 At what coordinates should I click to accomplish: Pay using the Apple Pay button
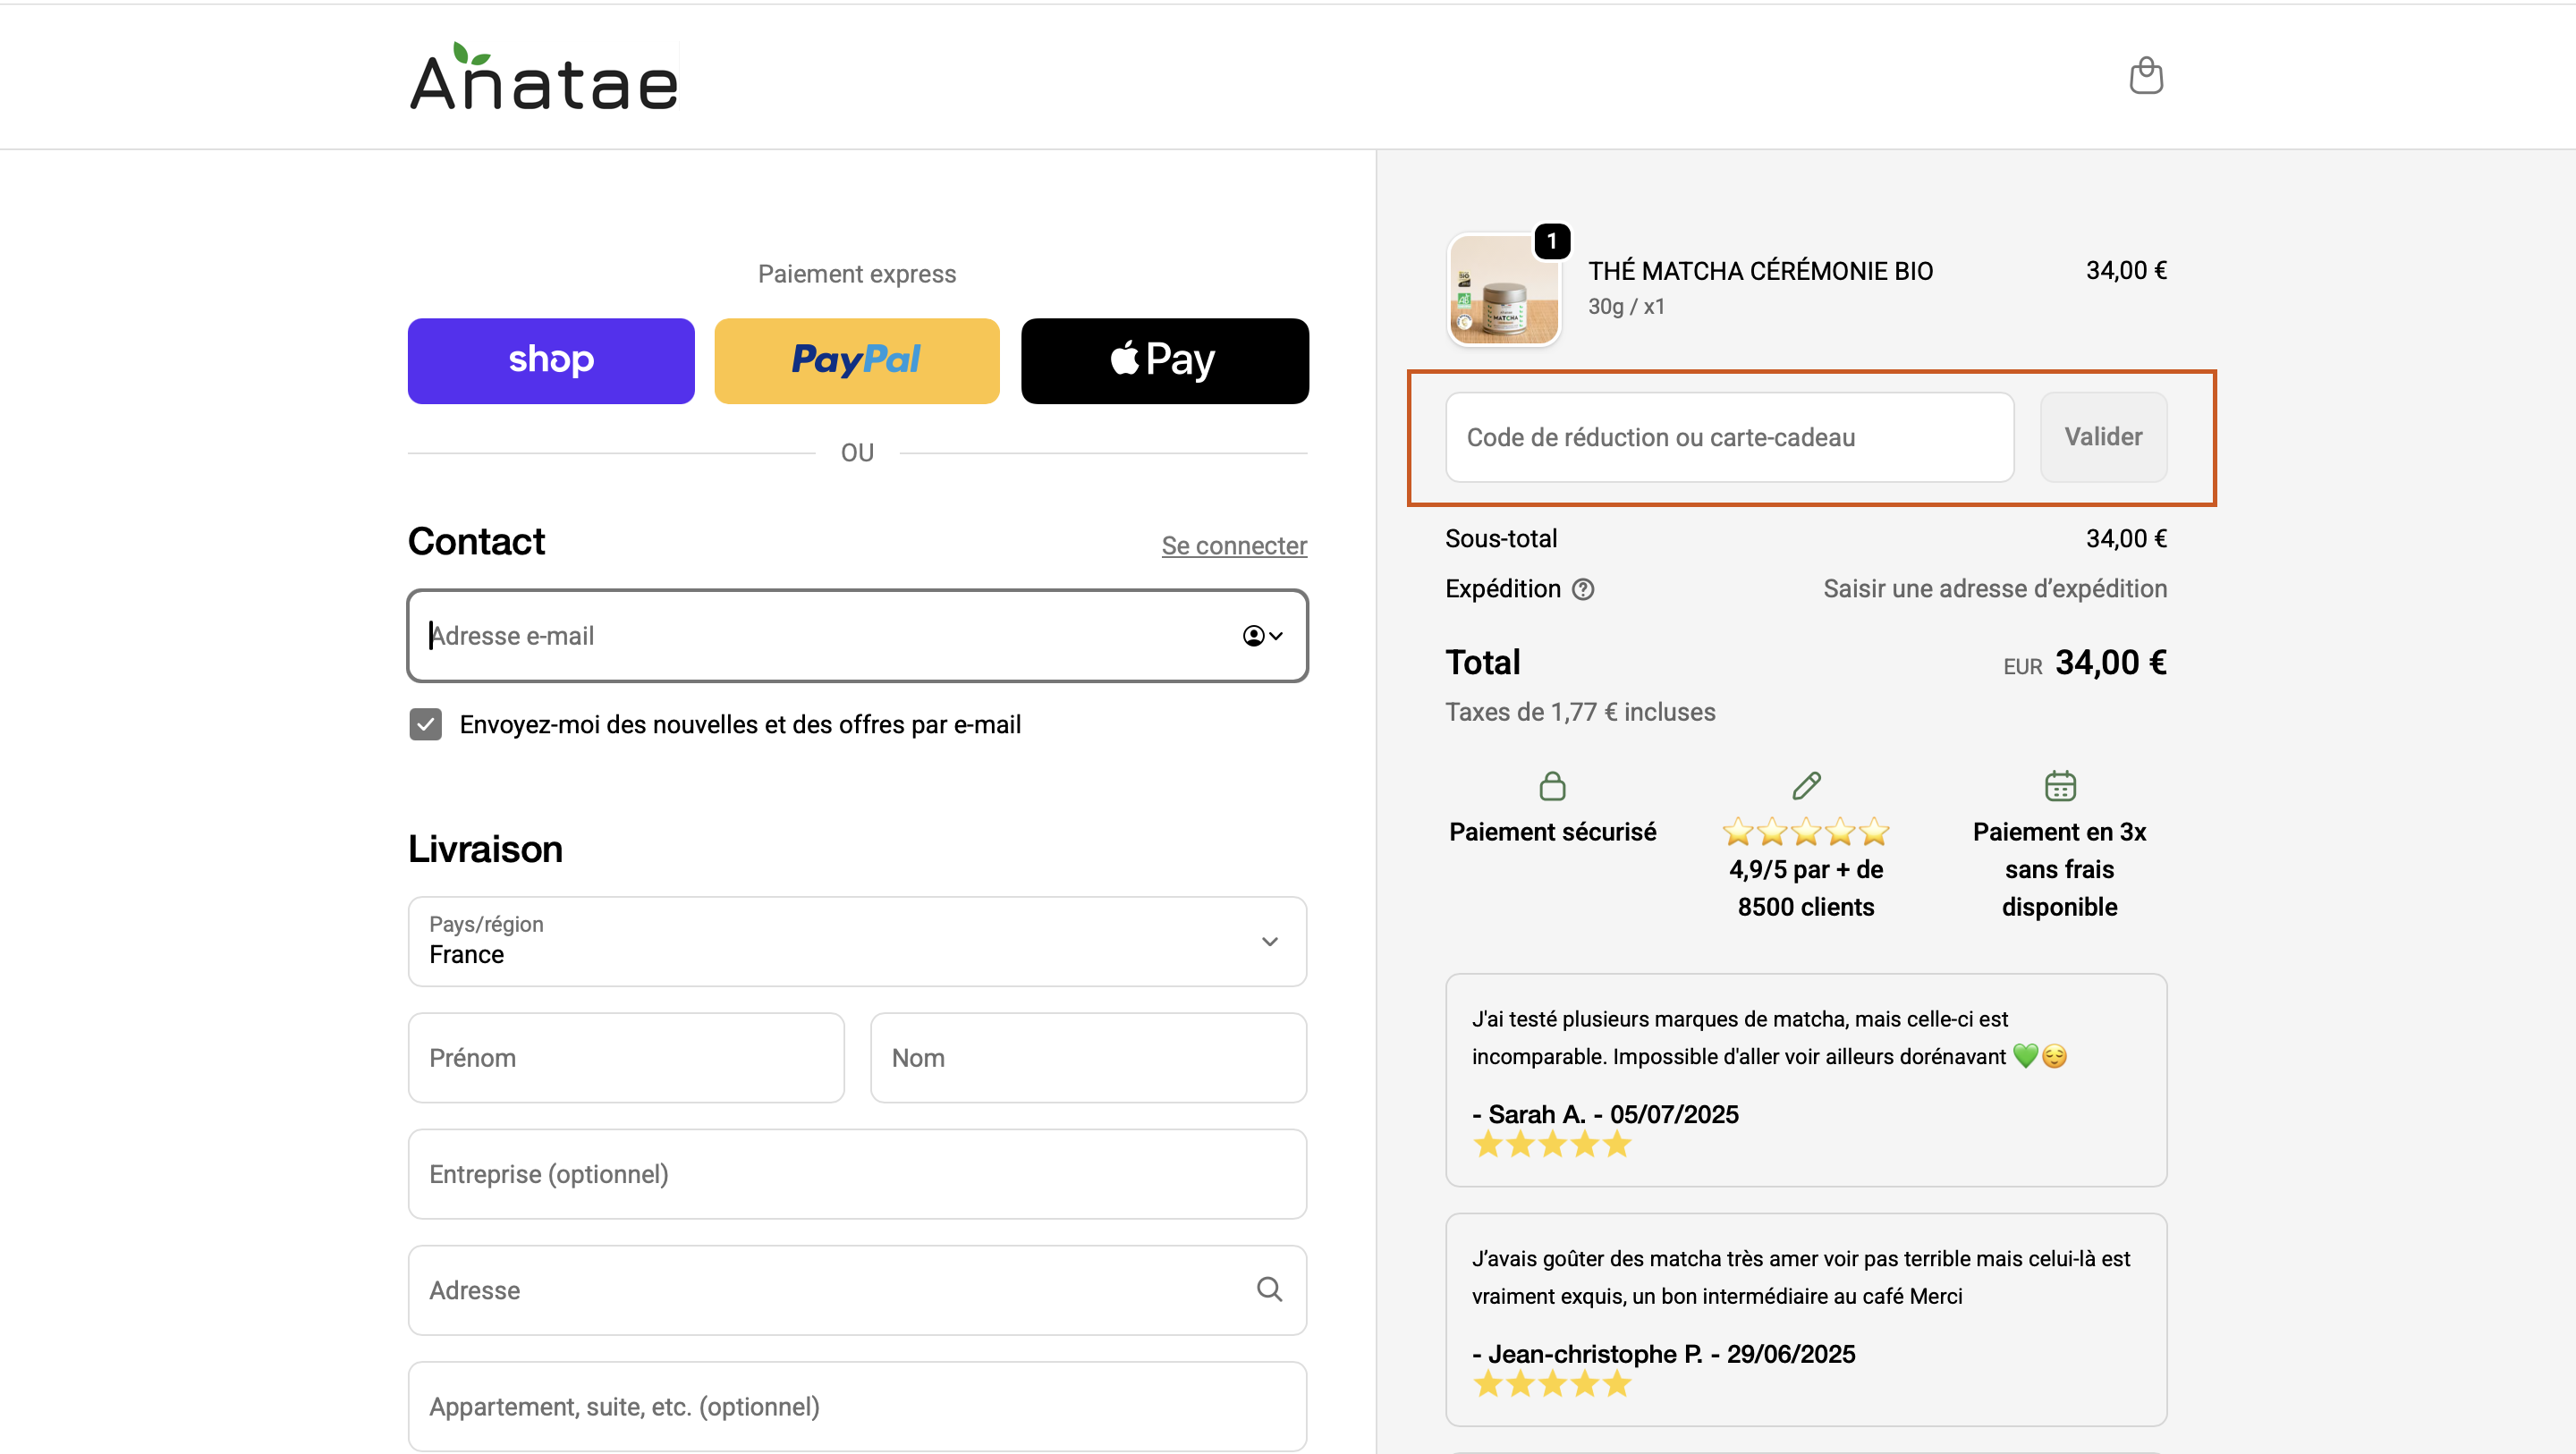pyautogui.click(x=1164, y=360)
